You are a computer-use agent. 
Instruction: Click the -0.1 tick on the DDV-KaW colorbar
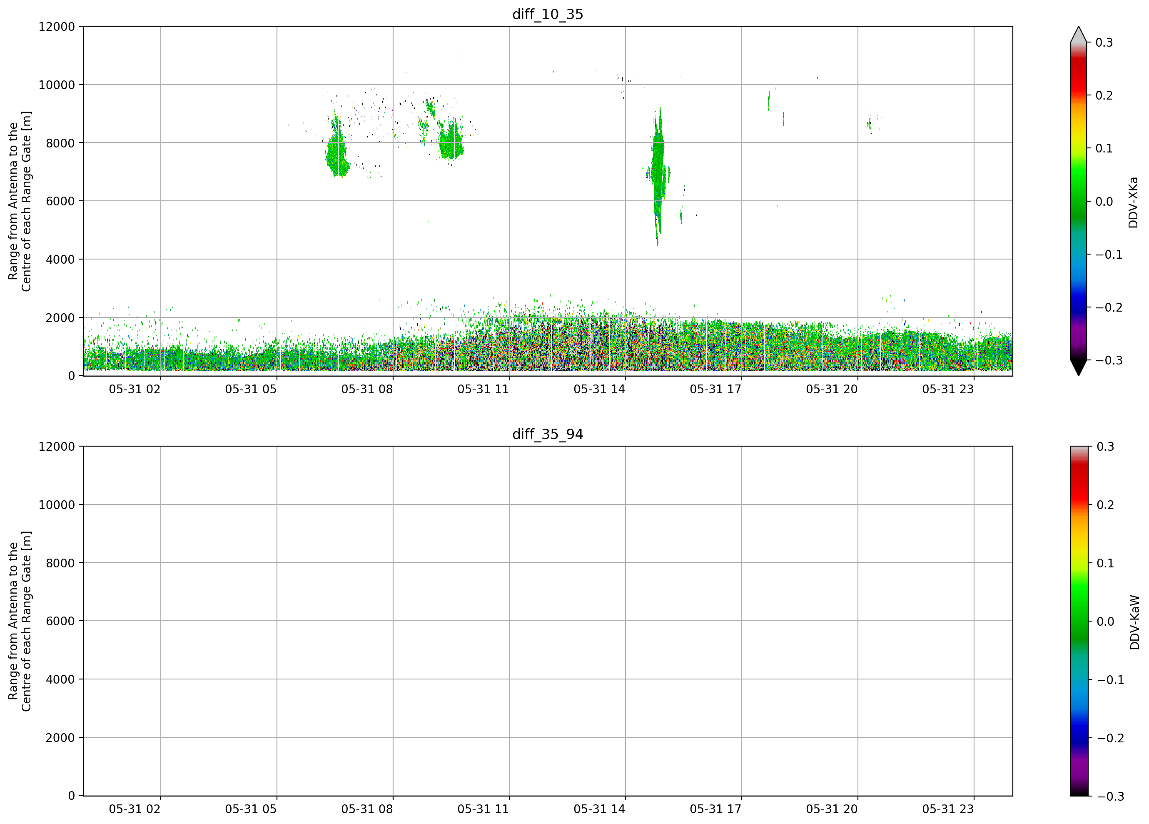coord(1111,680)
